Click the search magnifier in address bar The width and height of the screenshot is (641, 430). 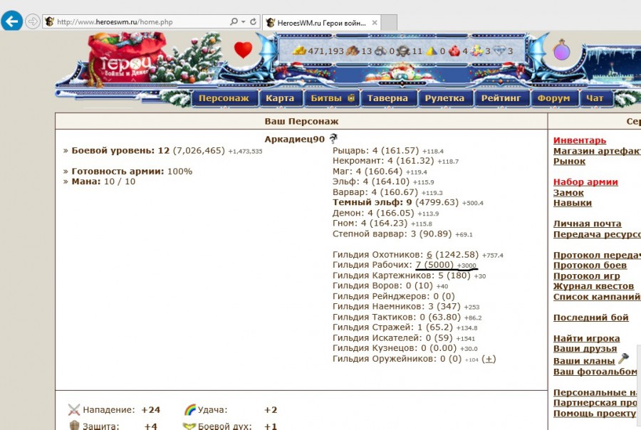(234, 22)
